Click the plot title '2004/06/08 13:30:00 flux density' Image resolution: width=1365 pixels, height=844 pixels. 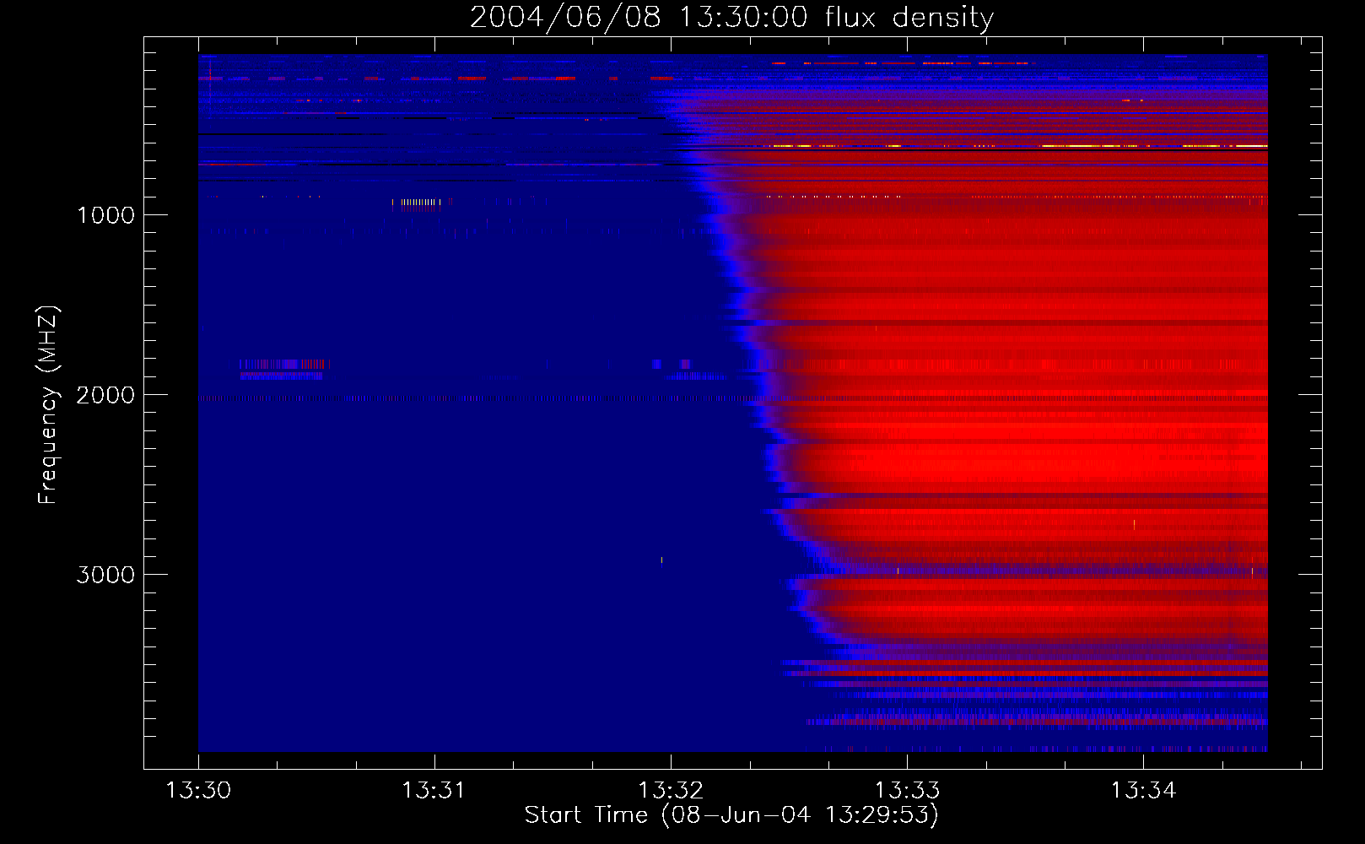(x=731, y=18)
